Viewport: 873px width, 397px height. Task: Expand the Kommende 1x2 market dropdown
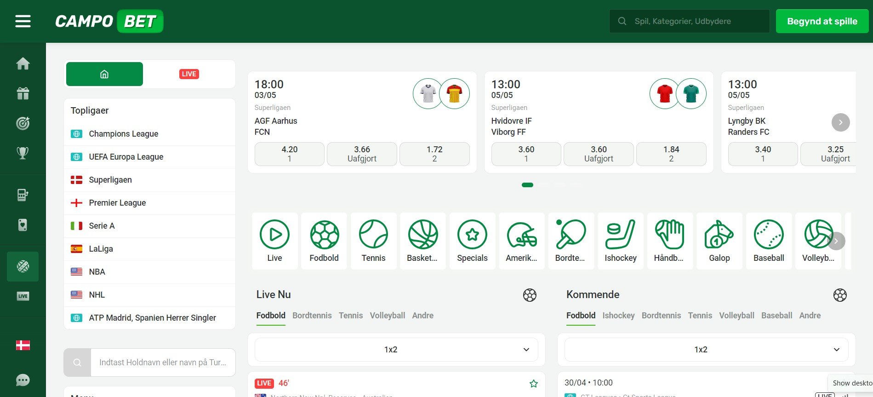[706, 350]
